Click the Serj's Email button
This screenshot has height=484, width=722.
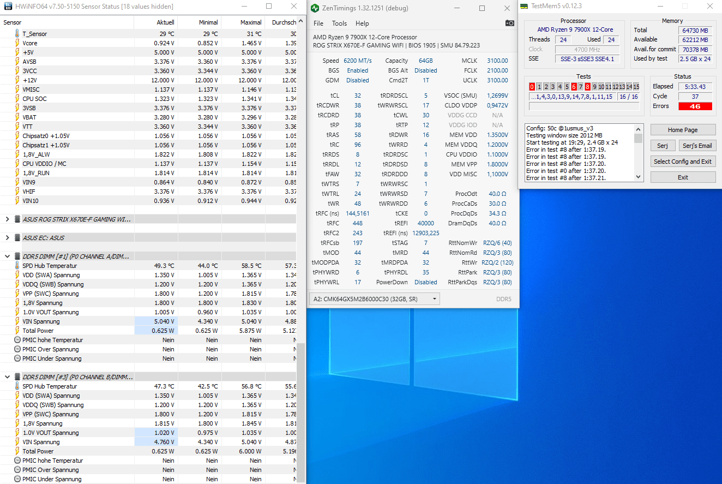coord(697,146)
